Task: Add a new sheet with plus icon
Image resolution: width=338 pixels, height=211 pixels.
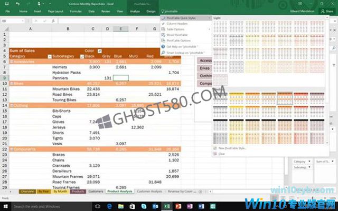Action: coord(200,192)
